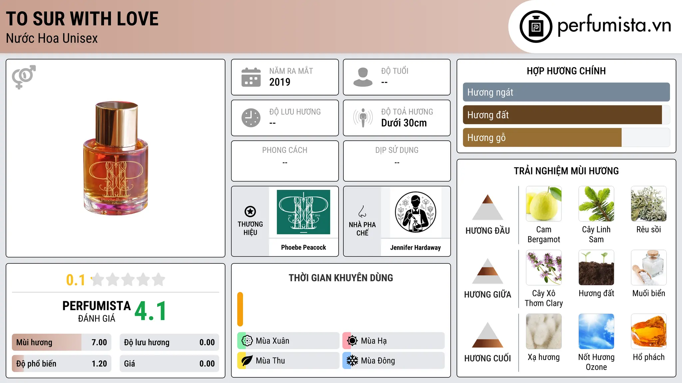The width and height of the screenshot is (682, 383).
Task: Click the Giá 0.00 score bar
Action: pyautogui.click(x=169, y=363)
